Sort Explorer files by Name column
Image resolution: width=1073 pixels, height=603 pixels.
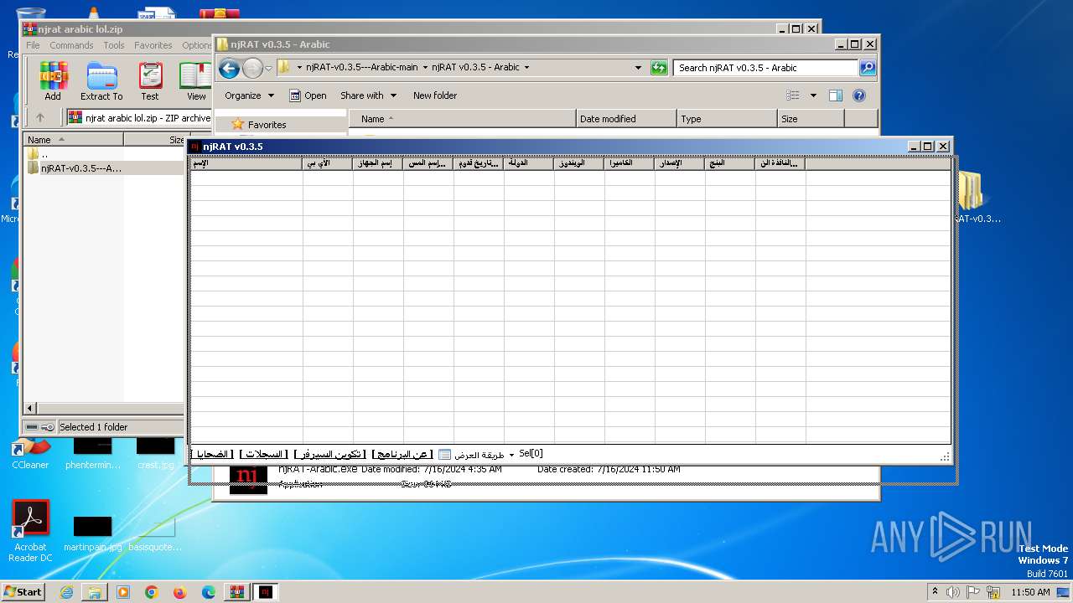click(463, 119)
